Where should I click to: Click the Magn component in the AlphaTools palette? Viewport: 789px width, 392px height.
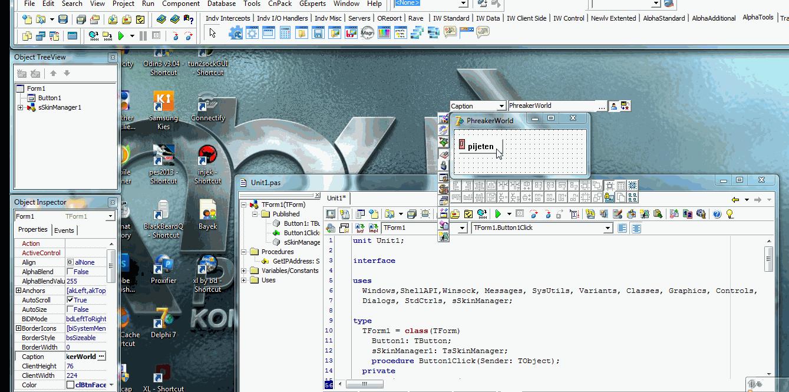click(x=367, y=33)
